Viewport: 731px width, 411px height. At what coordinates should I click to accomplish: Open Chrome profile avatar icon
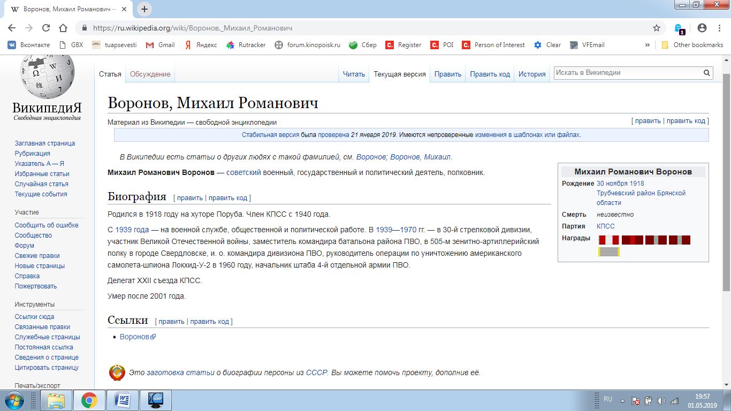[702, 28]
